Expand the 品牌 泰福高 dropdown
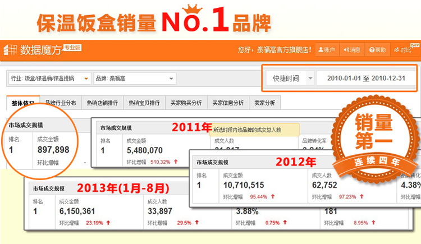Screen dimensions: 421x244 point(135,79)
